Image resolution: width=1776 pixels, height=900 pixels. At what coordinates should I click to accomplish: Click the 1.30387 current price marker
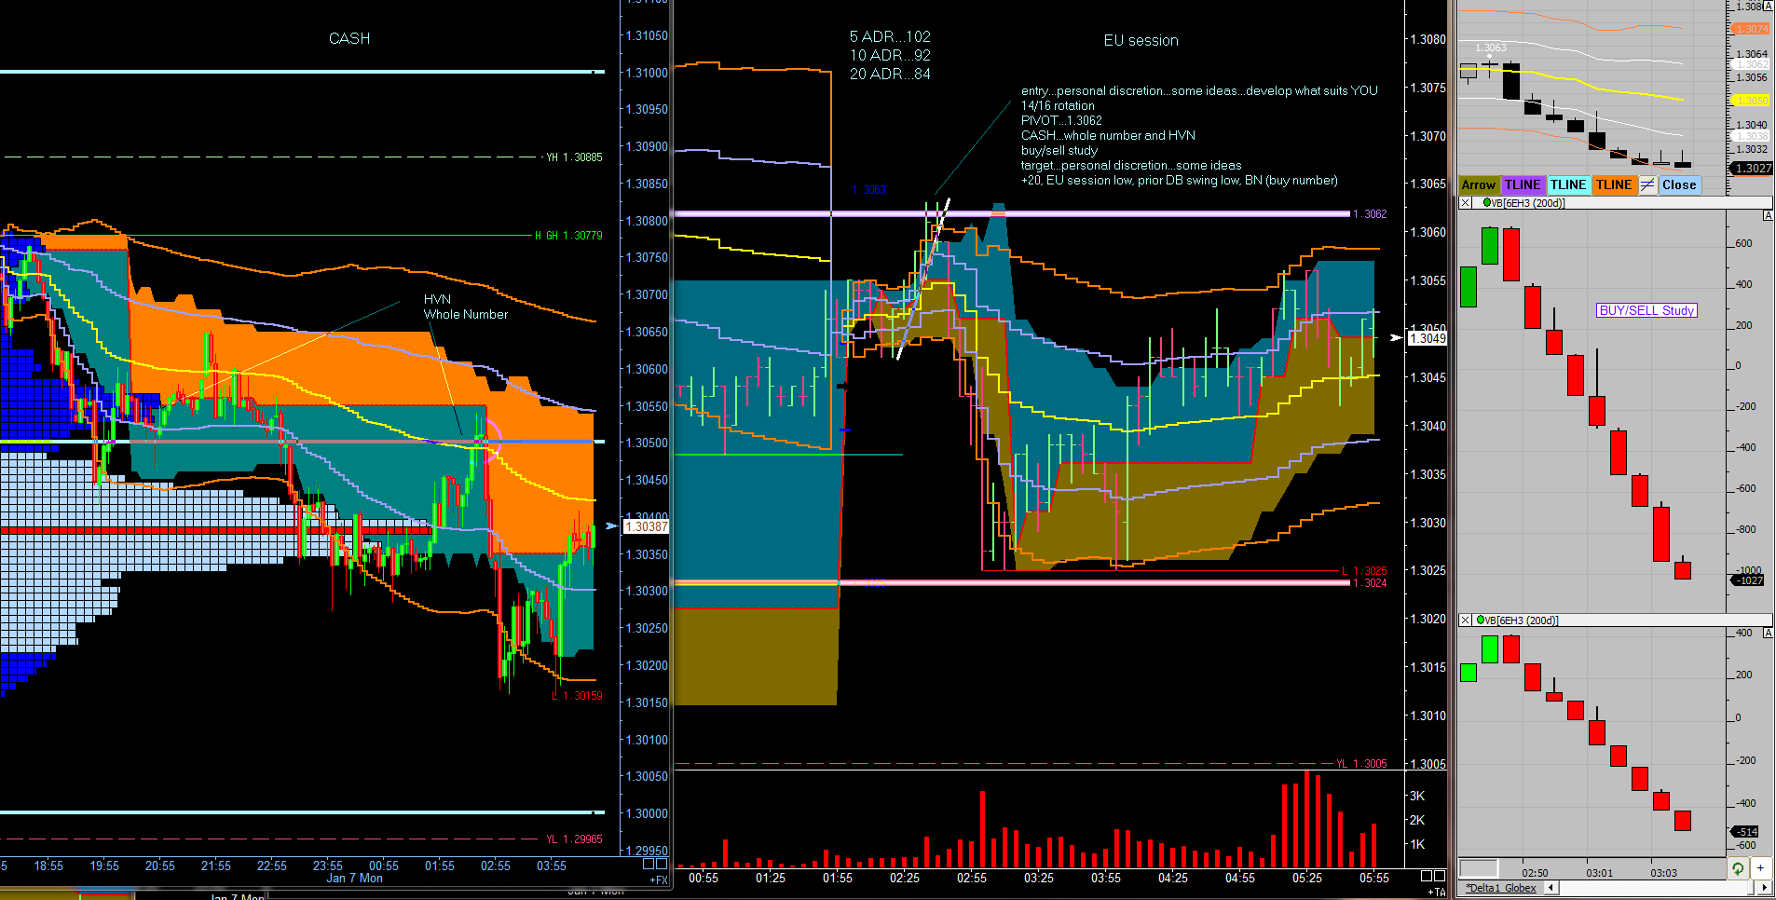[x=646, y=526]
